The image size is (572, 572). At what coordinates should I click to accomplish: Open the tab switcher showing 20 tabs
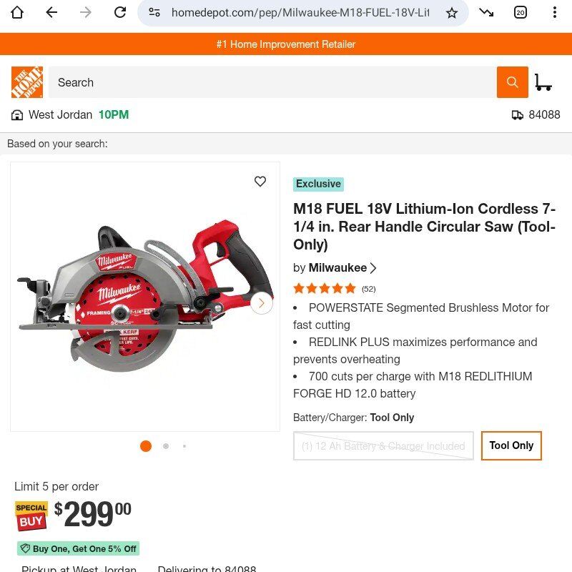521,13
